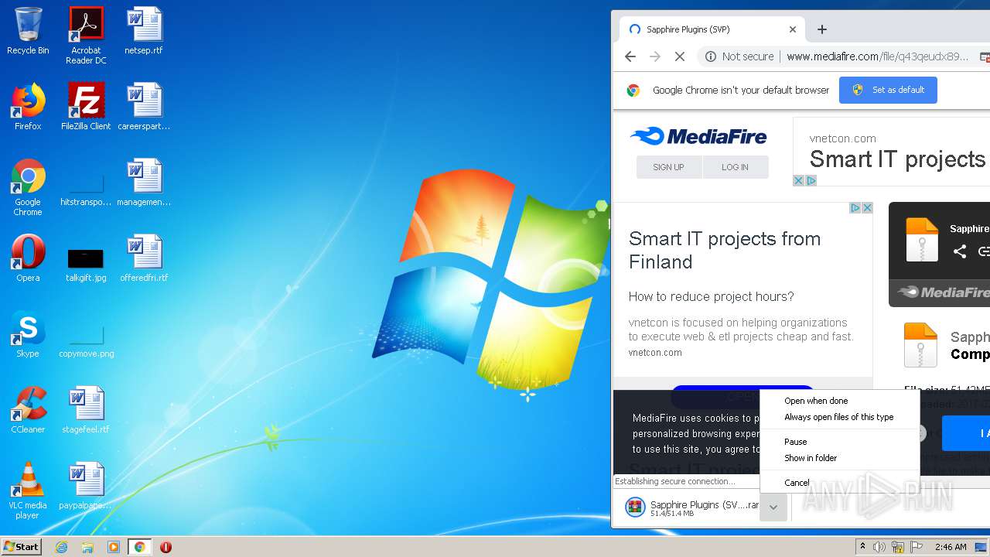Select the hitstranspo desktop file
Image resolution: width=990 pixels, height=557 pixels.
pos(86,187)
